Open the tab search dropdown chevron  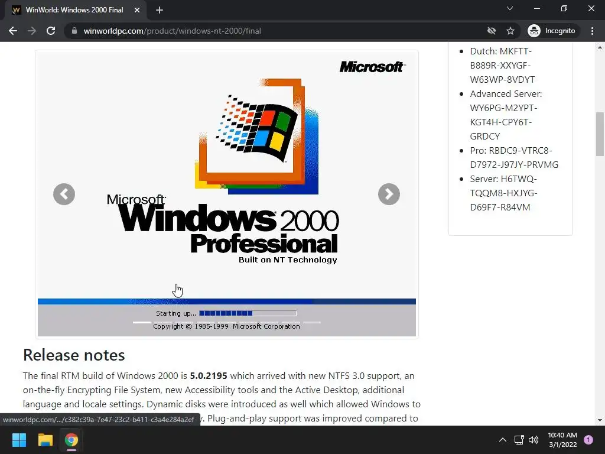510,8
